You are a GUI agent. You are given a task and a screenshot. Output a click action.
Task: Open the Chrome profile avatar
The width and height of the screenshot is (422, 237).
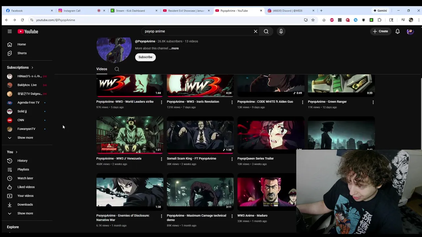coord(411,20)
